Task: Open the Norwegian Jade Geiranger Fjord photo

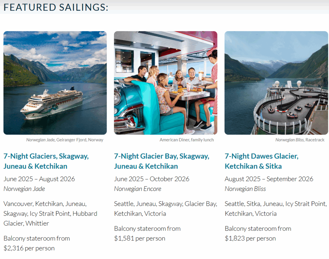Action: (55, 83)
